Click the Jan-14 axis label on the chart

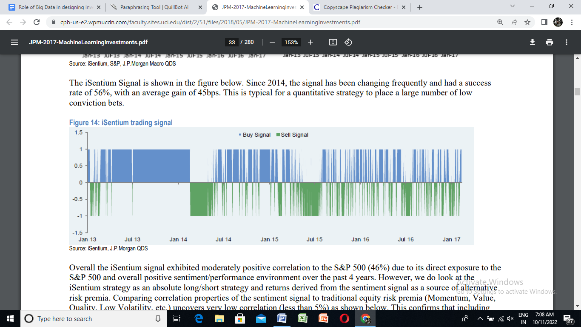coord(178,240)
